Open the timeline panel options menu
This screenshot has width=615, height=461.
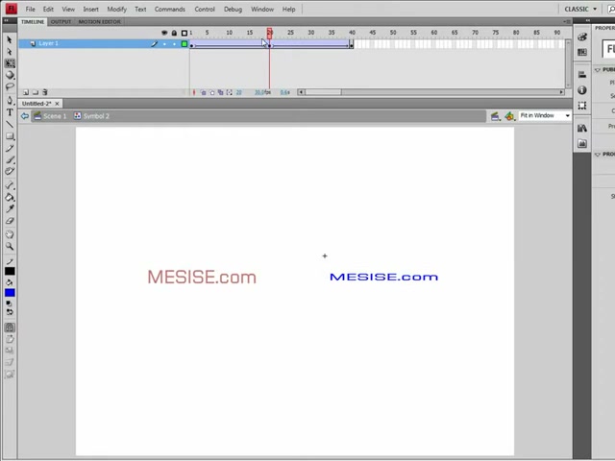pyautogui.click(x=567, y=21)
